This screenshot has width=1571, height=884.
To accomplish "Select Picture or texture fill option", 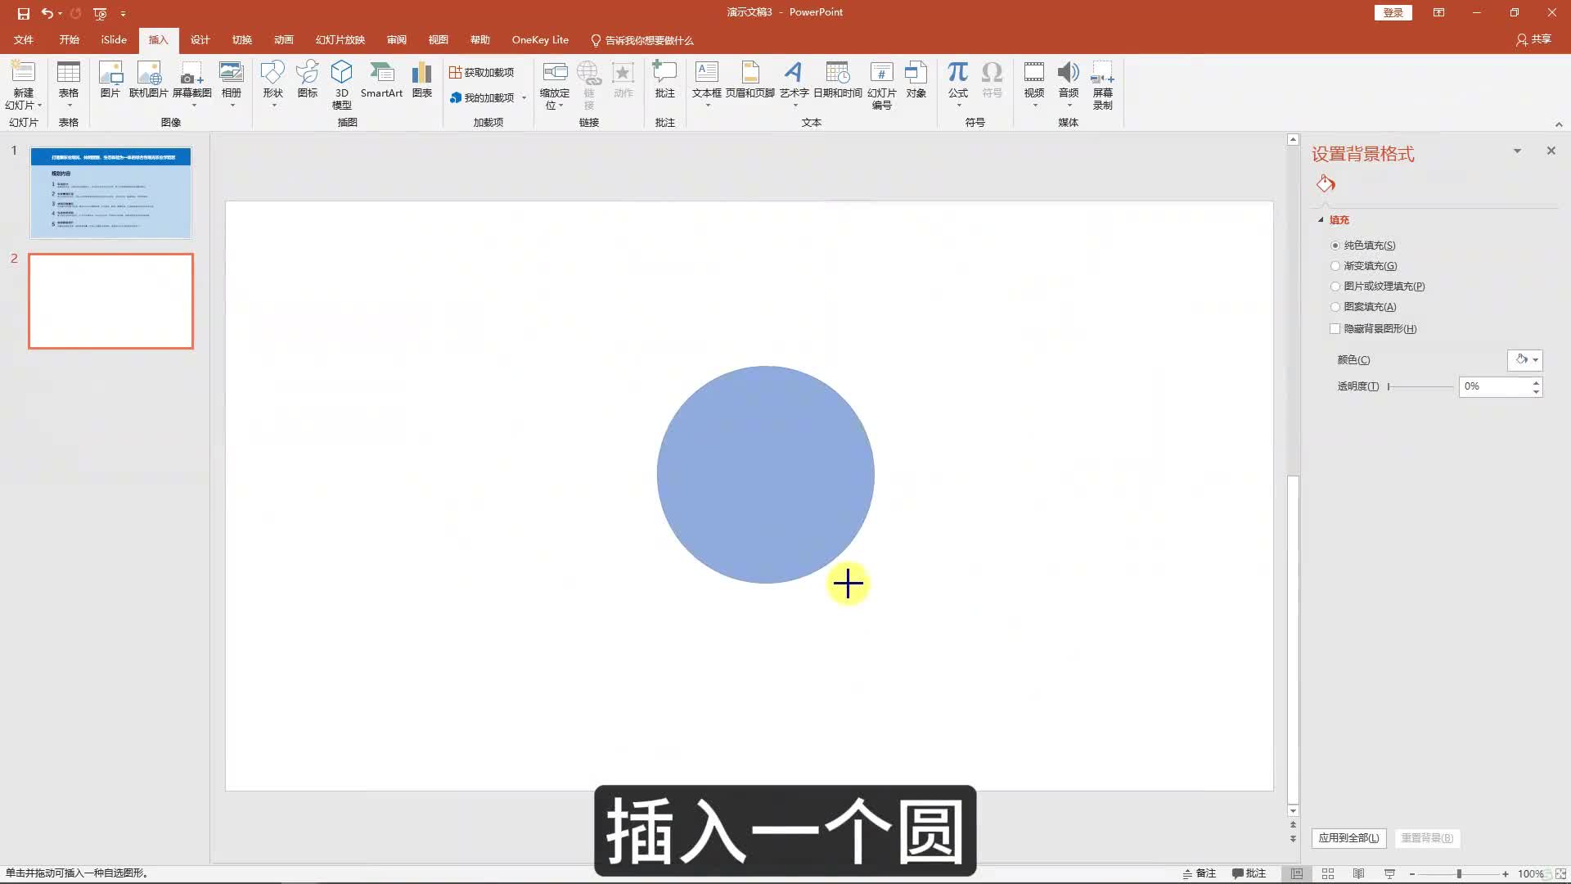I will point(1335,286).
